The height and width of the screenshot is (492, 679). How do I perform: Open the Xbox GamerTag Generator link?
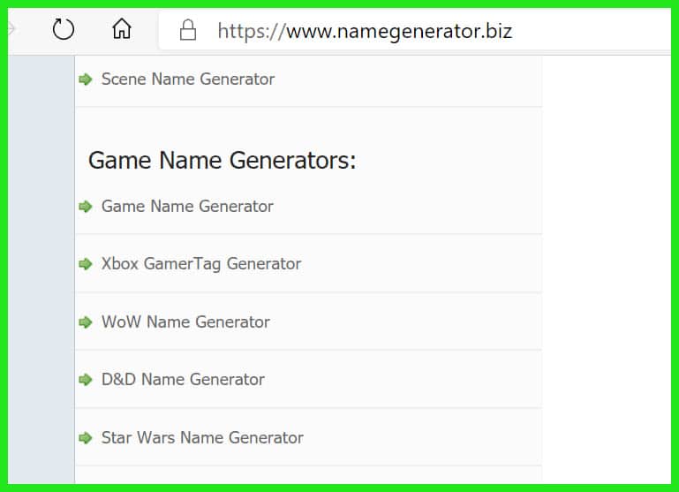pyautogui.click(x=201, y=264)
